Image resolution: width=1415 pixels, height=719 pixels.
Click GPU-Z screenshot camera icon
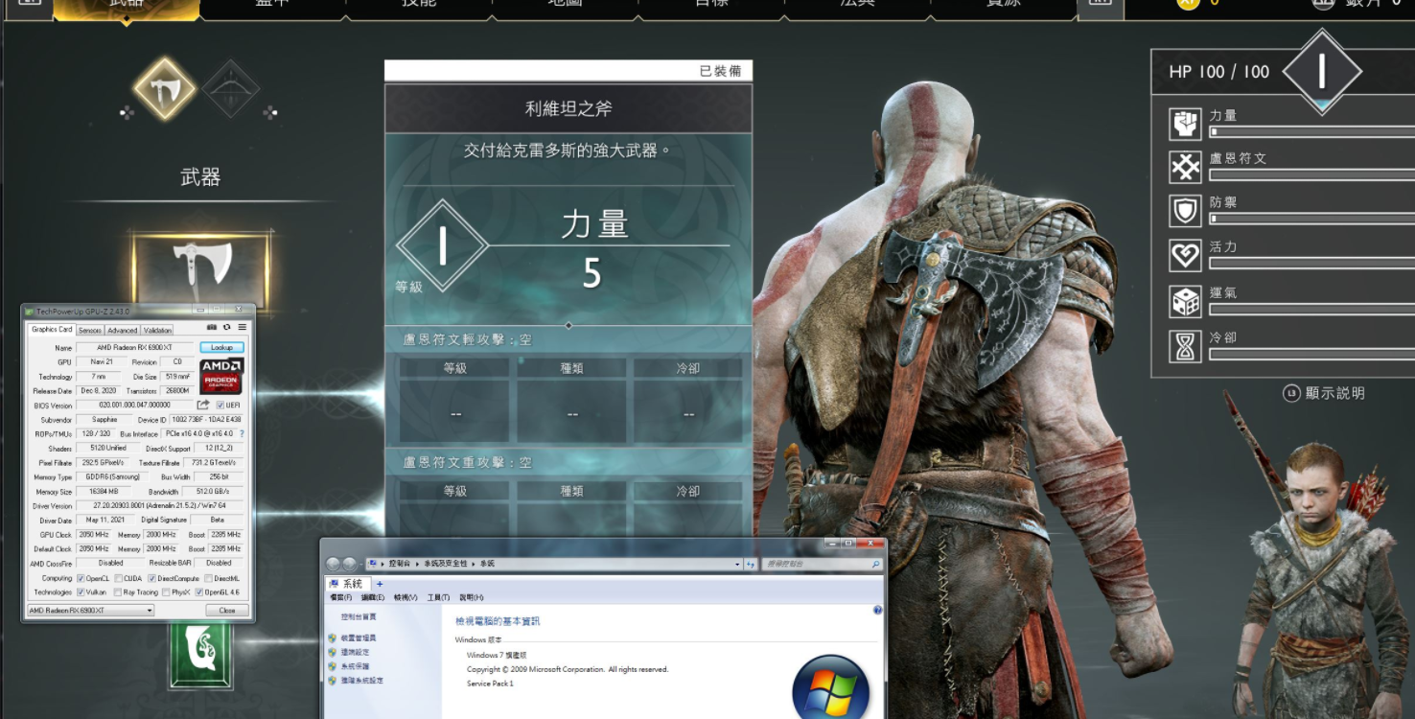pos(211,328)
